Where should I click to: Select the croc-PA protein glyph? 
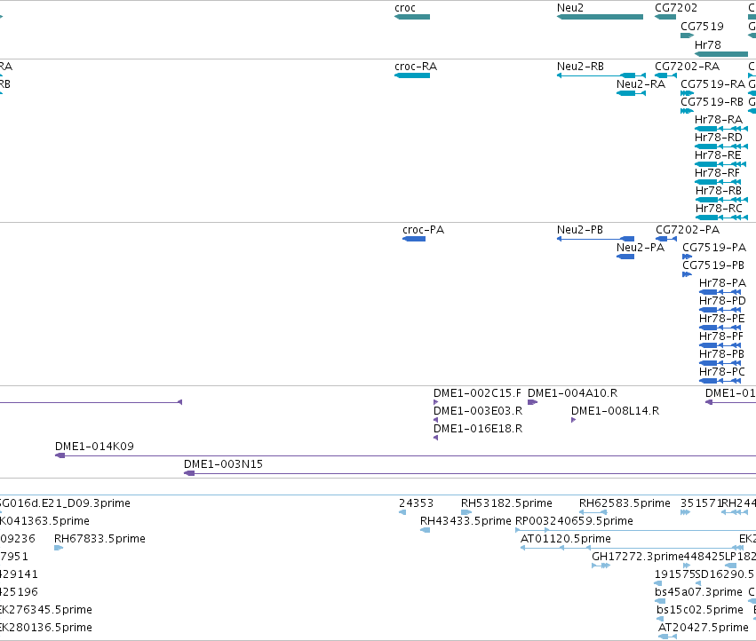[414, 239]
